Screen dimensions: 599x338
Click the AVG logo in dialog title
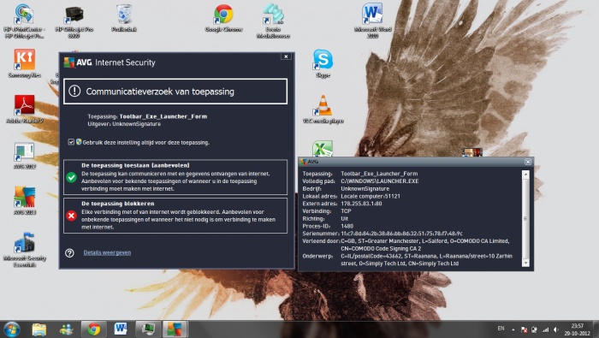(69, 62)
